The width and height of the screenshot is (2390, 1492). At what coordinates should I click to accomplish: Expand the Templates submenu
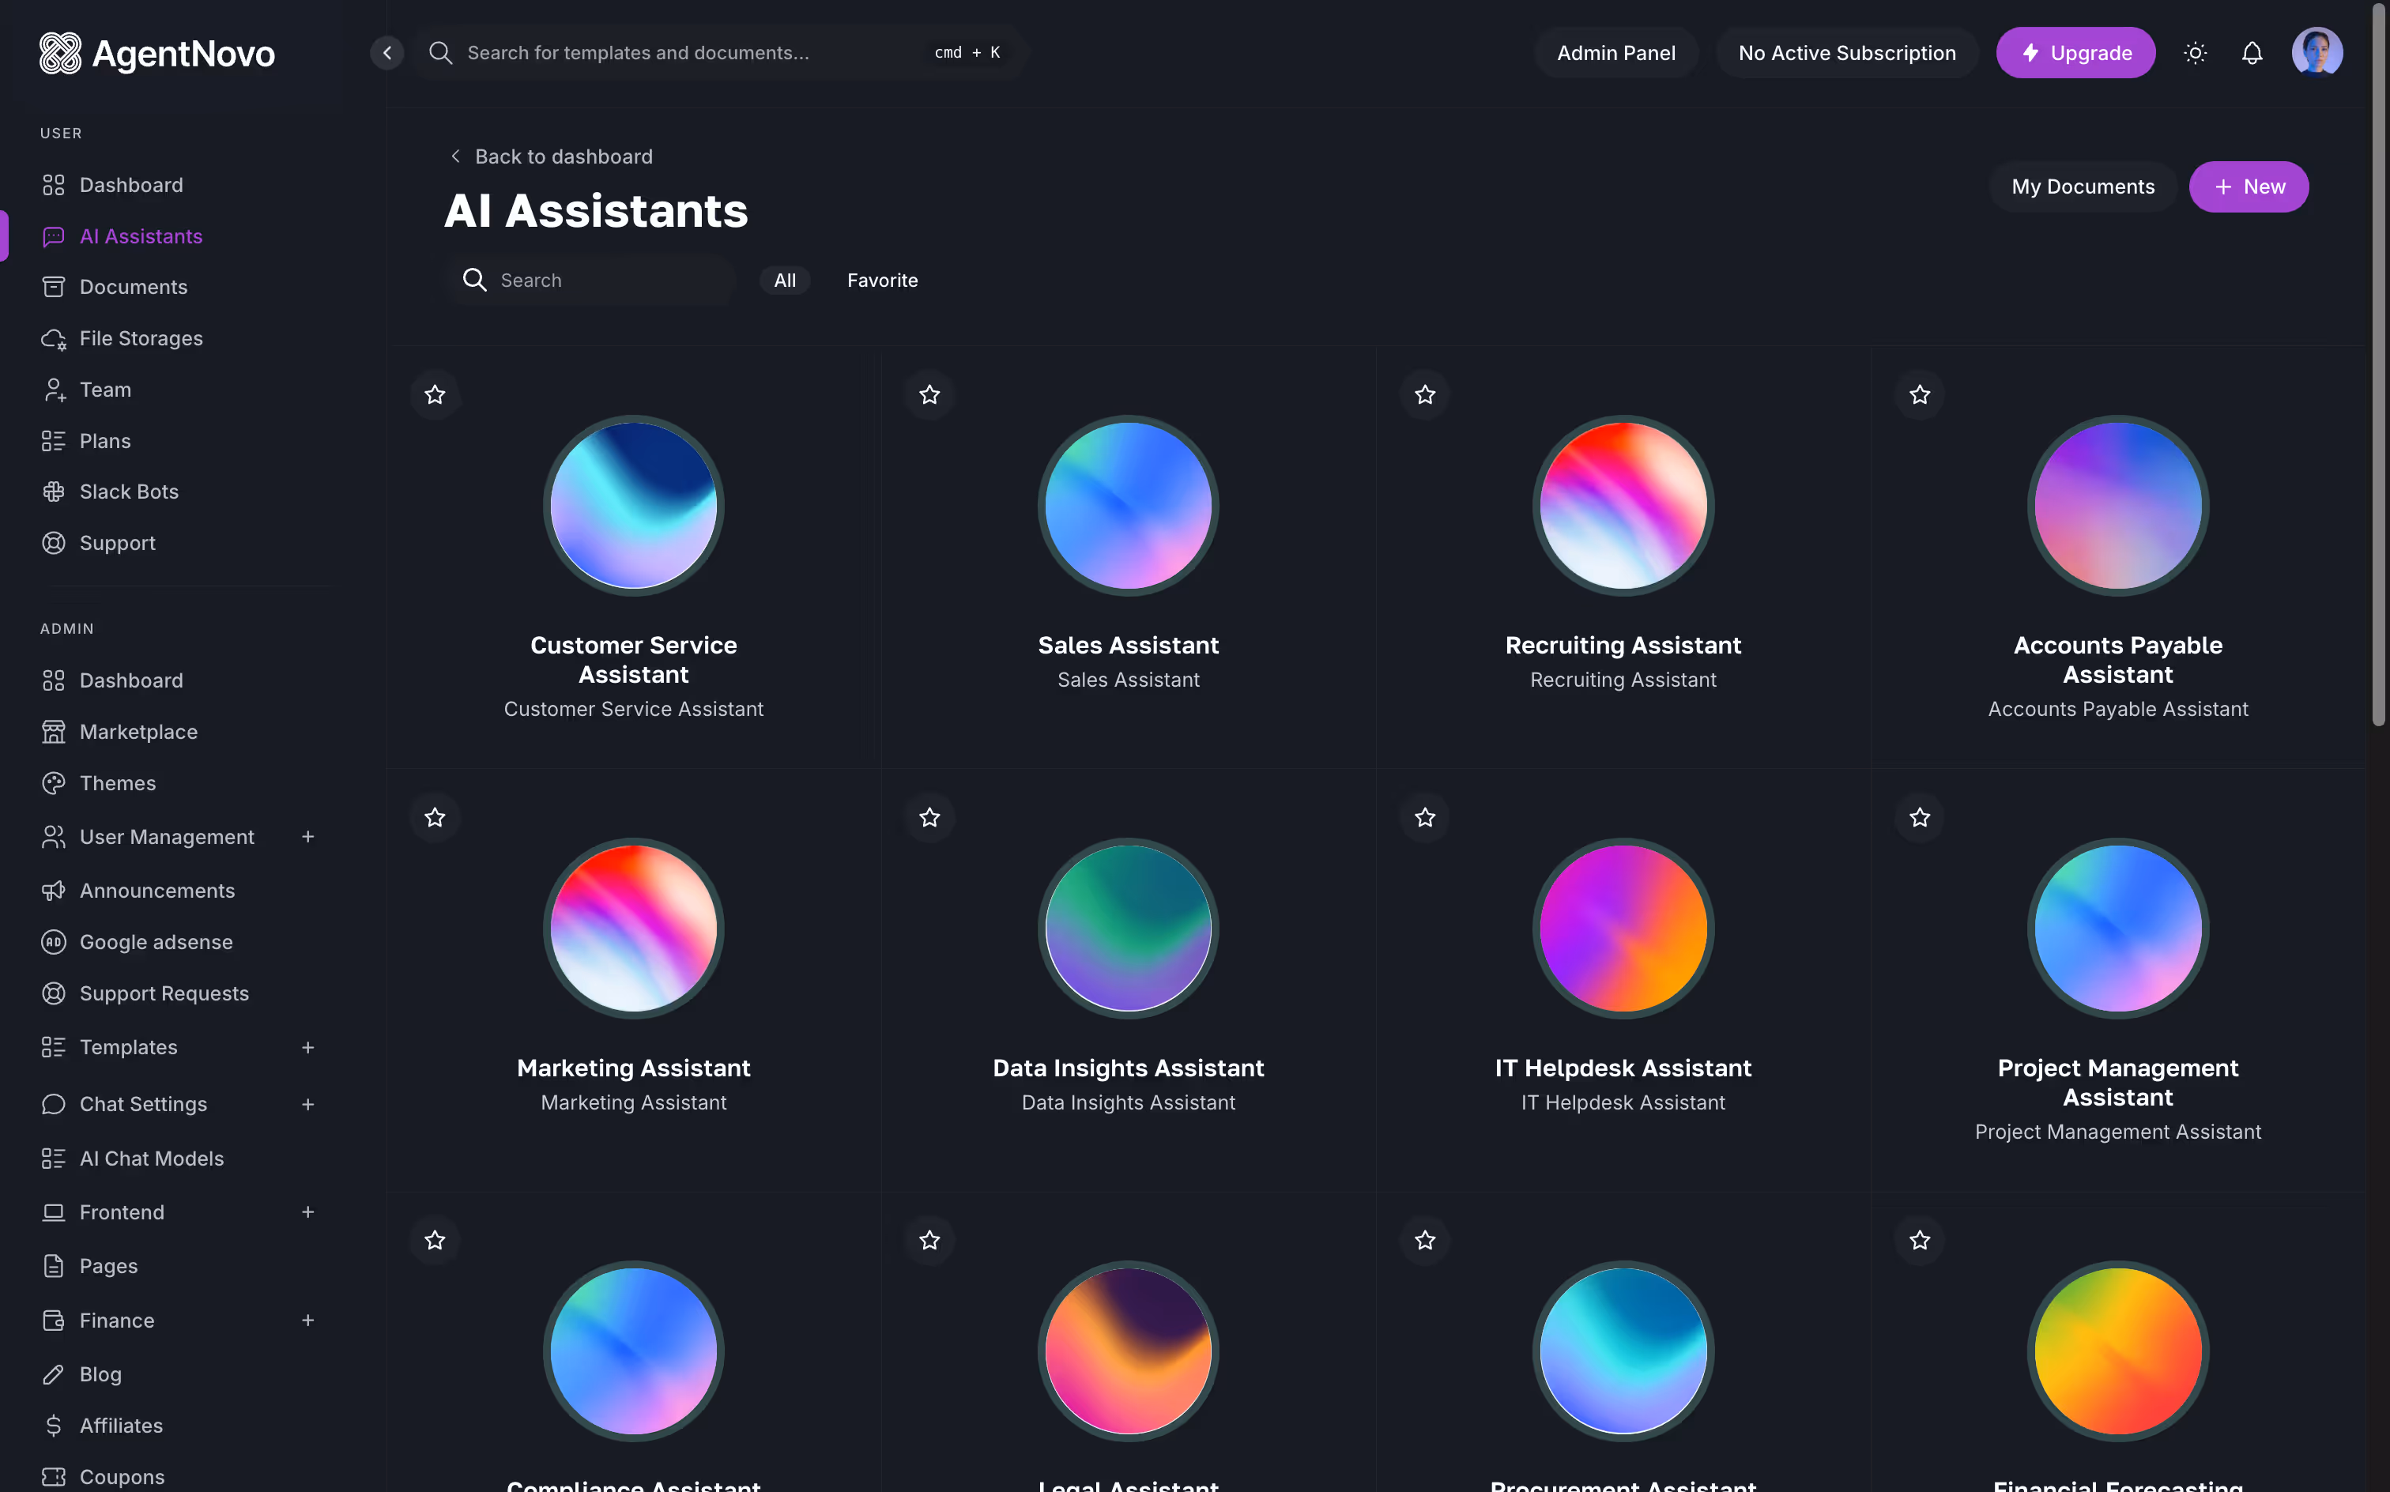click(x=308, y=1047)
